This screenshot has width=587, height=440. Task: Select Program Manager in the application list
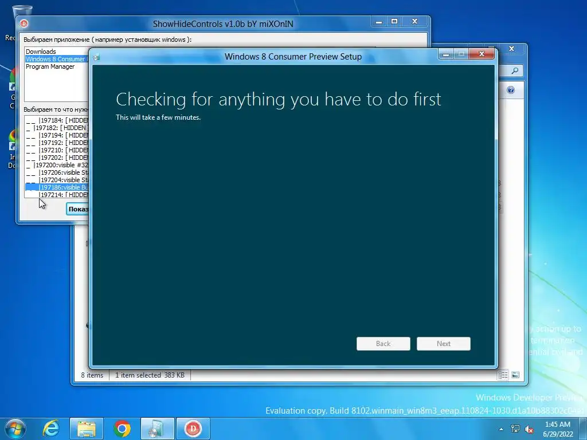[x=50, y=66]
